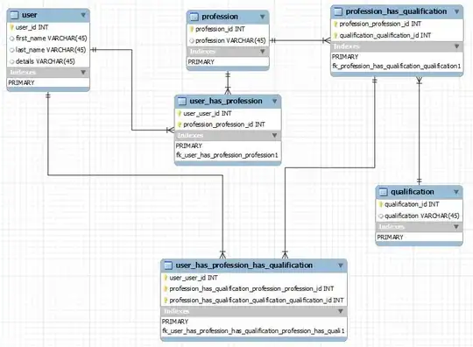
Task: Select the qualification_id INT column text
Action: tap(412, 204)
